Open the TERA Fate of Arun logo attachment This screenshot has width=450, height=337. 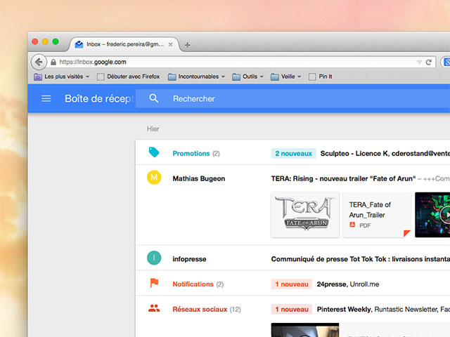tap(305, 215)
